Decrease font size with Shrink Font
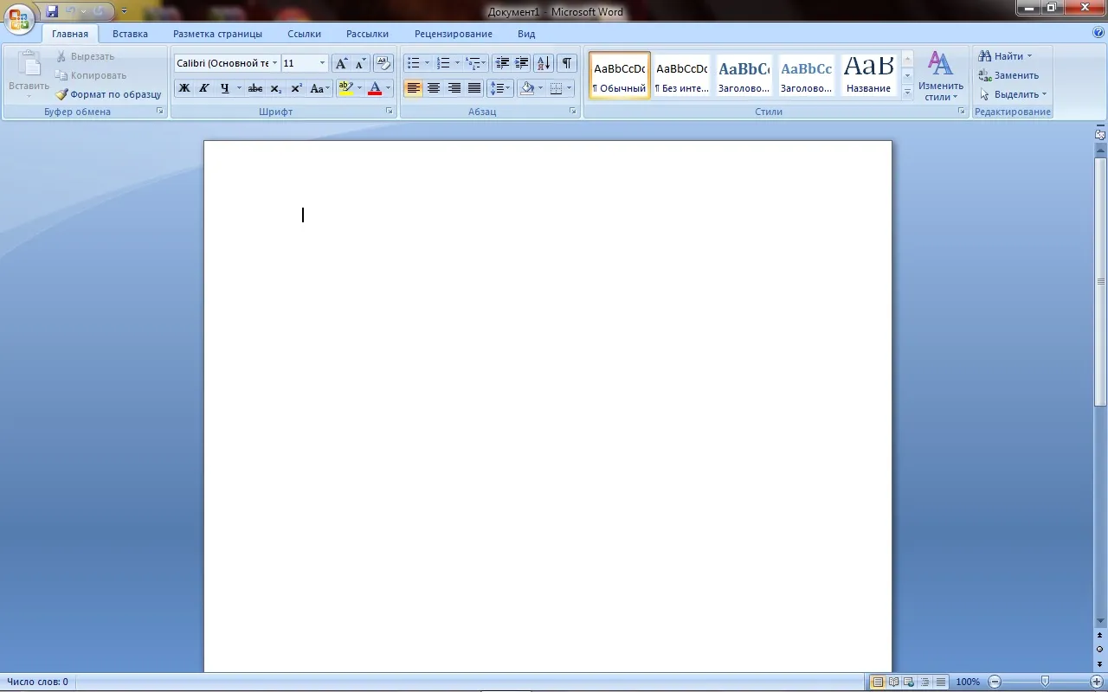Image resolution: width=1108 pixels, height=692 pixels. coord(361,63)
